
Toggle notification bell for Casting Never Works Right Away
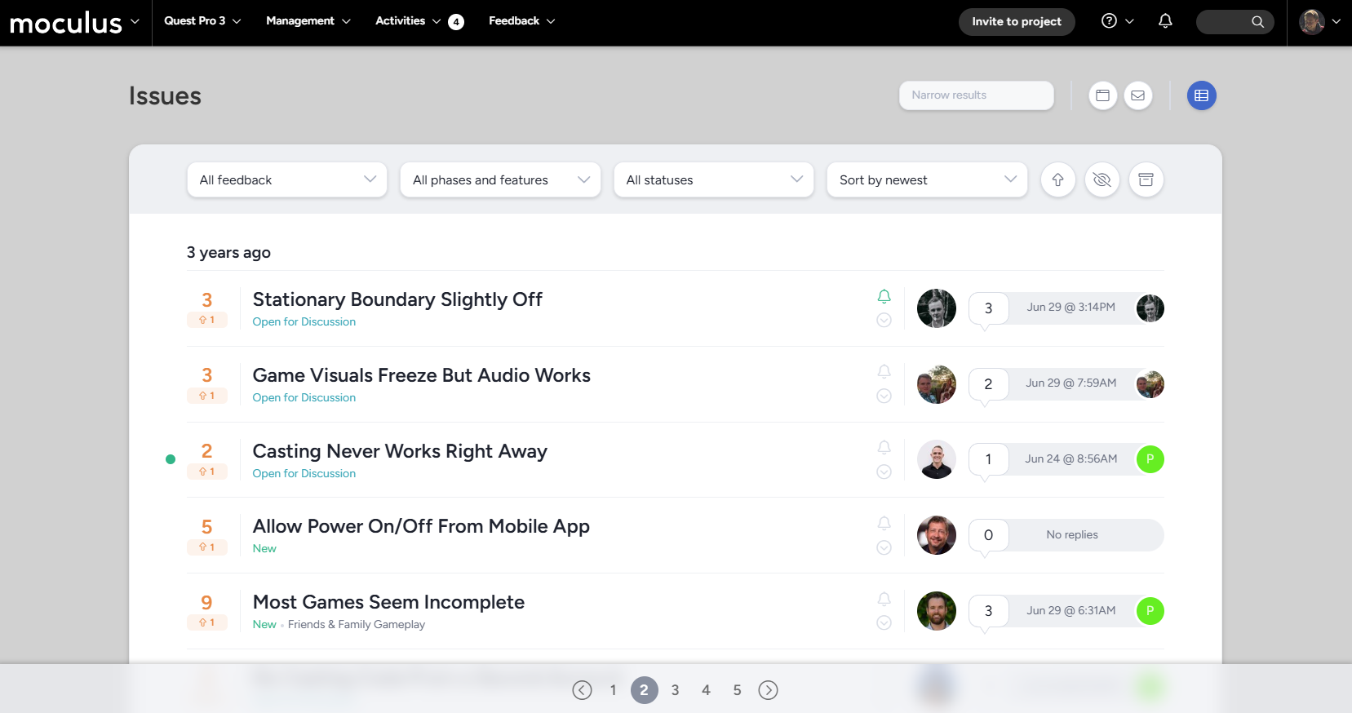[x=884, y=447]
